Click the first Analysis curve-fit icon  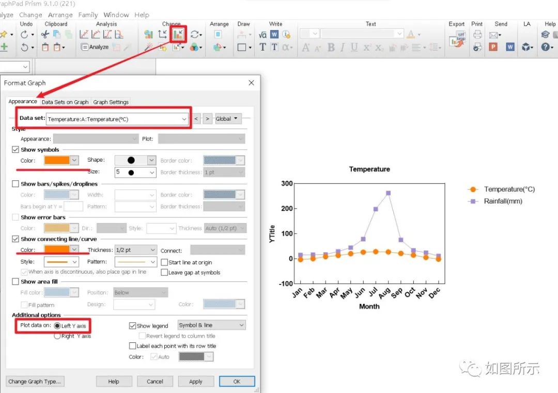coord(84,35)
